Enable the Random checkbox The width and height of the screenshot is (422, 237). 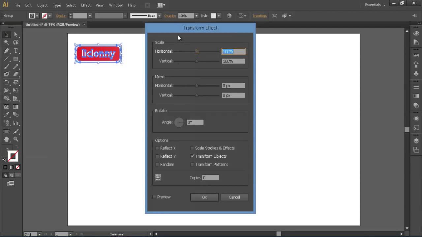tap(157, 164)
